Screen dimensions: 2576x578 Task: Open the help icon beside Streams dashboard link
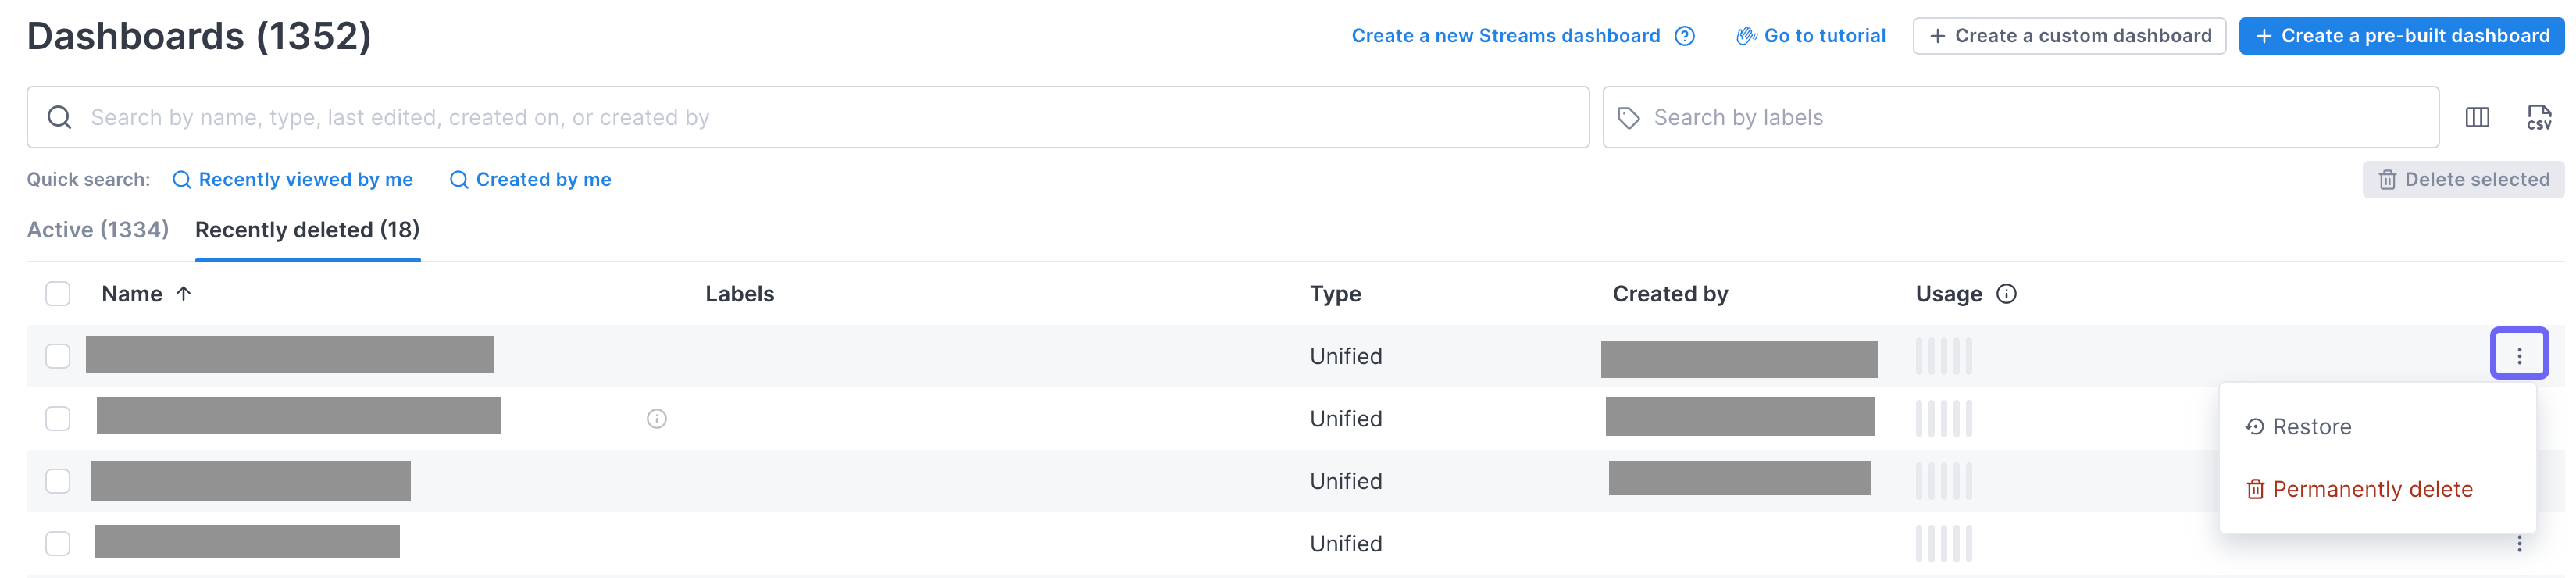pos(1685,36)
